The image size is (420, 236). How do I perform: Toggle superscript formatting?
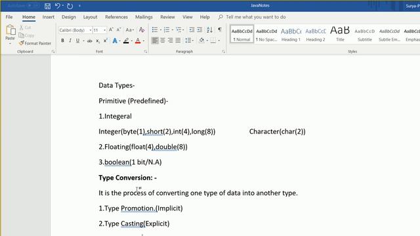[x=105, y=41]
